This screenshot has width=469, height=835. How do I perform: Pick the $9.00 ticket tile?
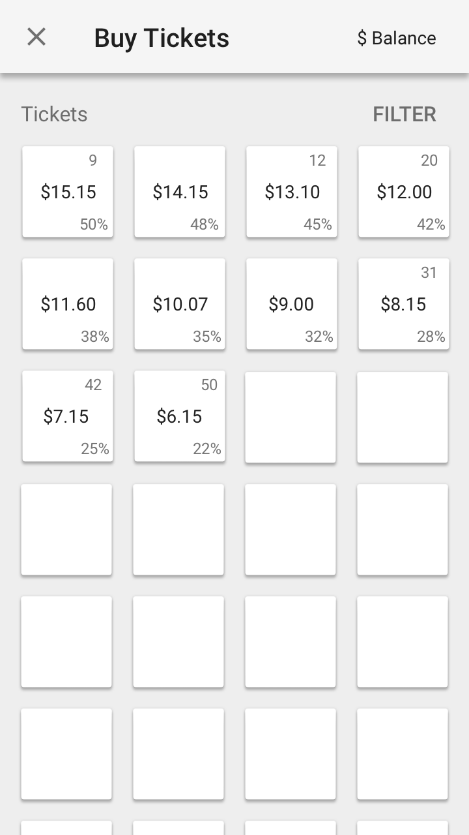292,304
